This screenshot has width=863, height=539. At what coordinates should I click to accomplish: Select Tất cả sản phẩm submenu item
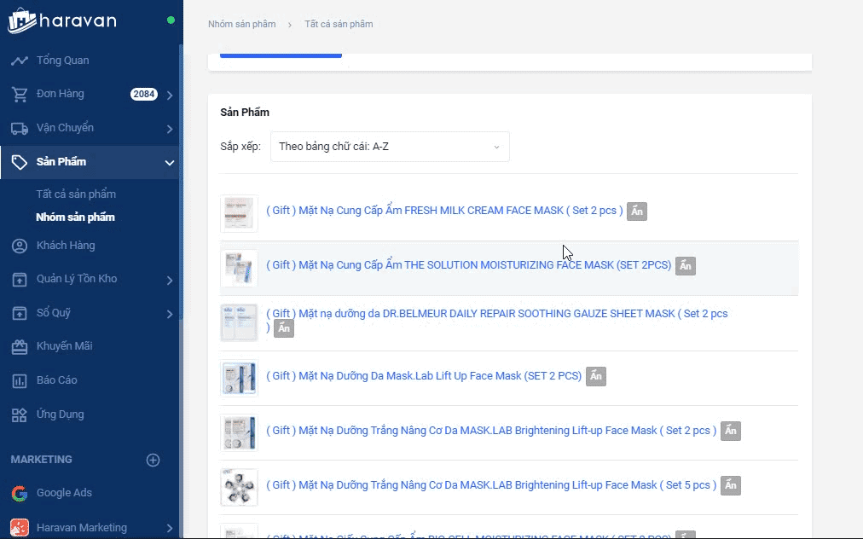click(x=76, y=194)
